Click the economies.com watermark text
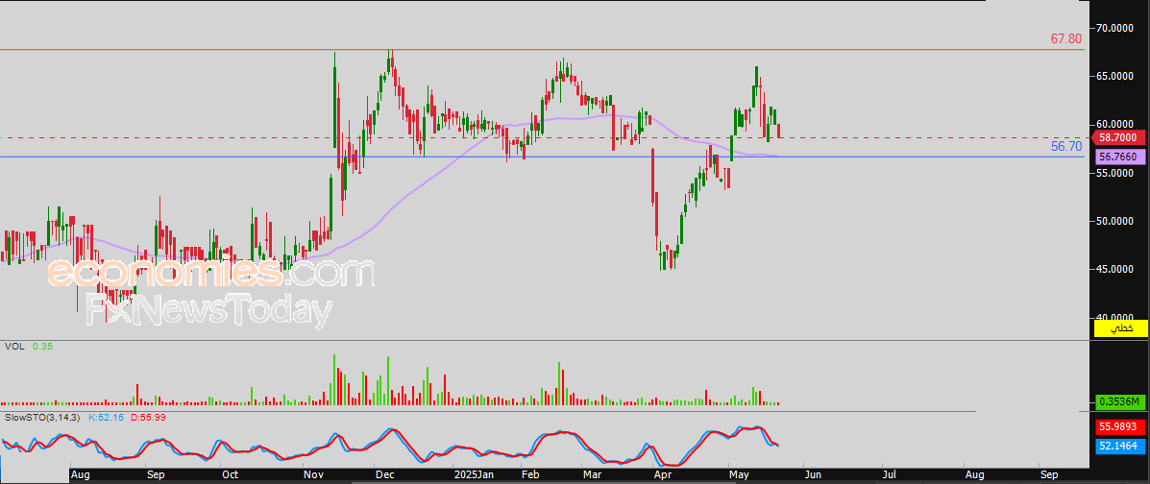This screenshot has width=1150, height=484. (209, 274)
